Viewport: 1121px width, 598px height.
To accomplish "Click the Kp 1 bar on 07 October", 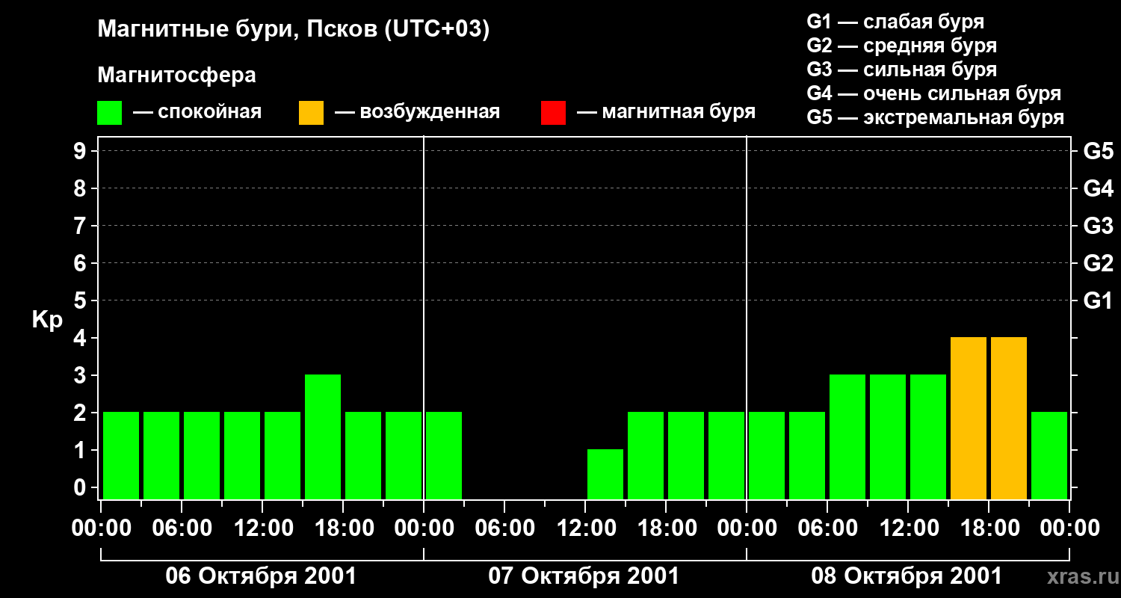I will [x=605, y=474].
